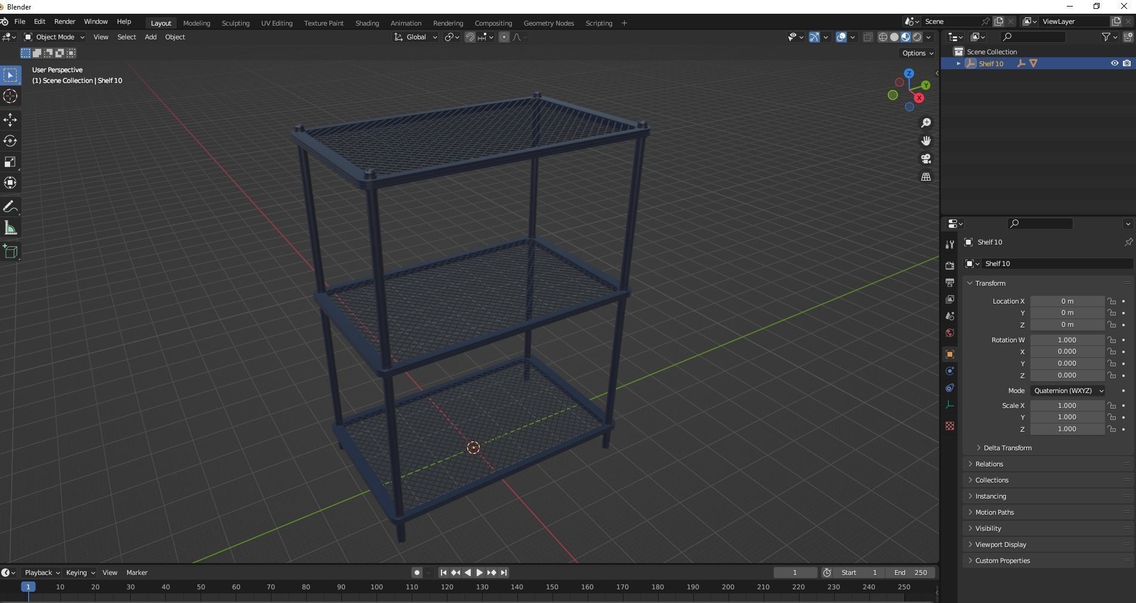Open the Render properties tab

950,266
